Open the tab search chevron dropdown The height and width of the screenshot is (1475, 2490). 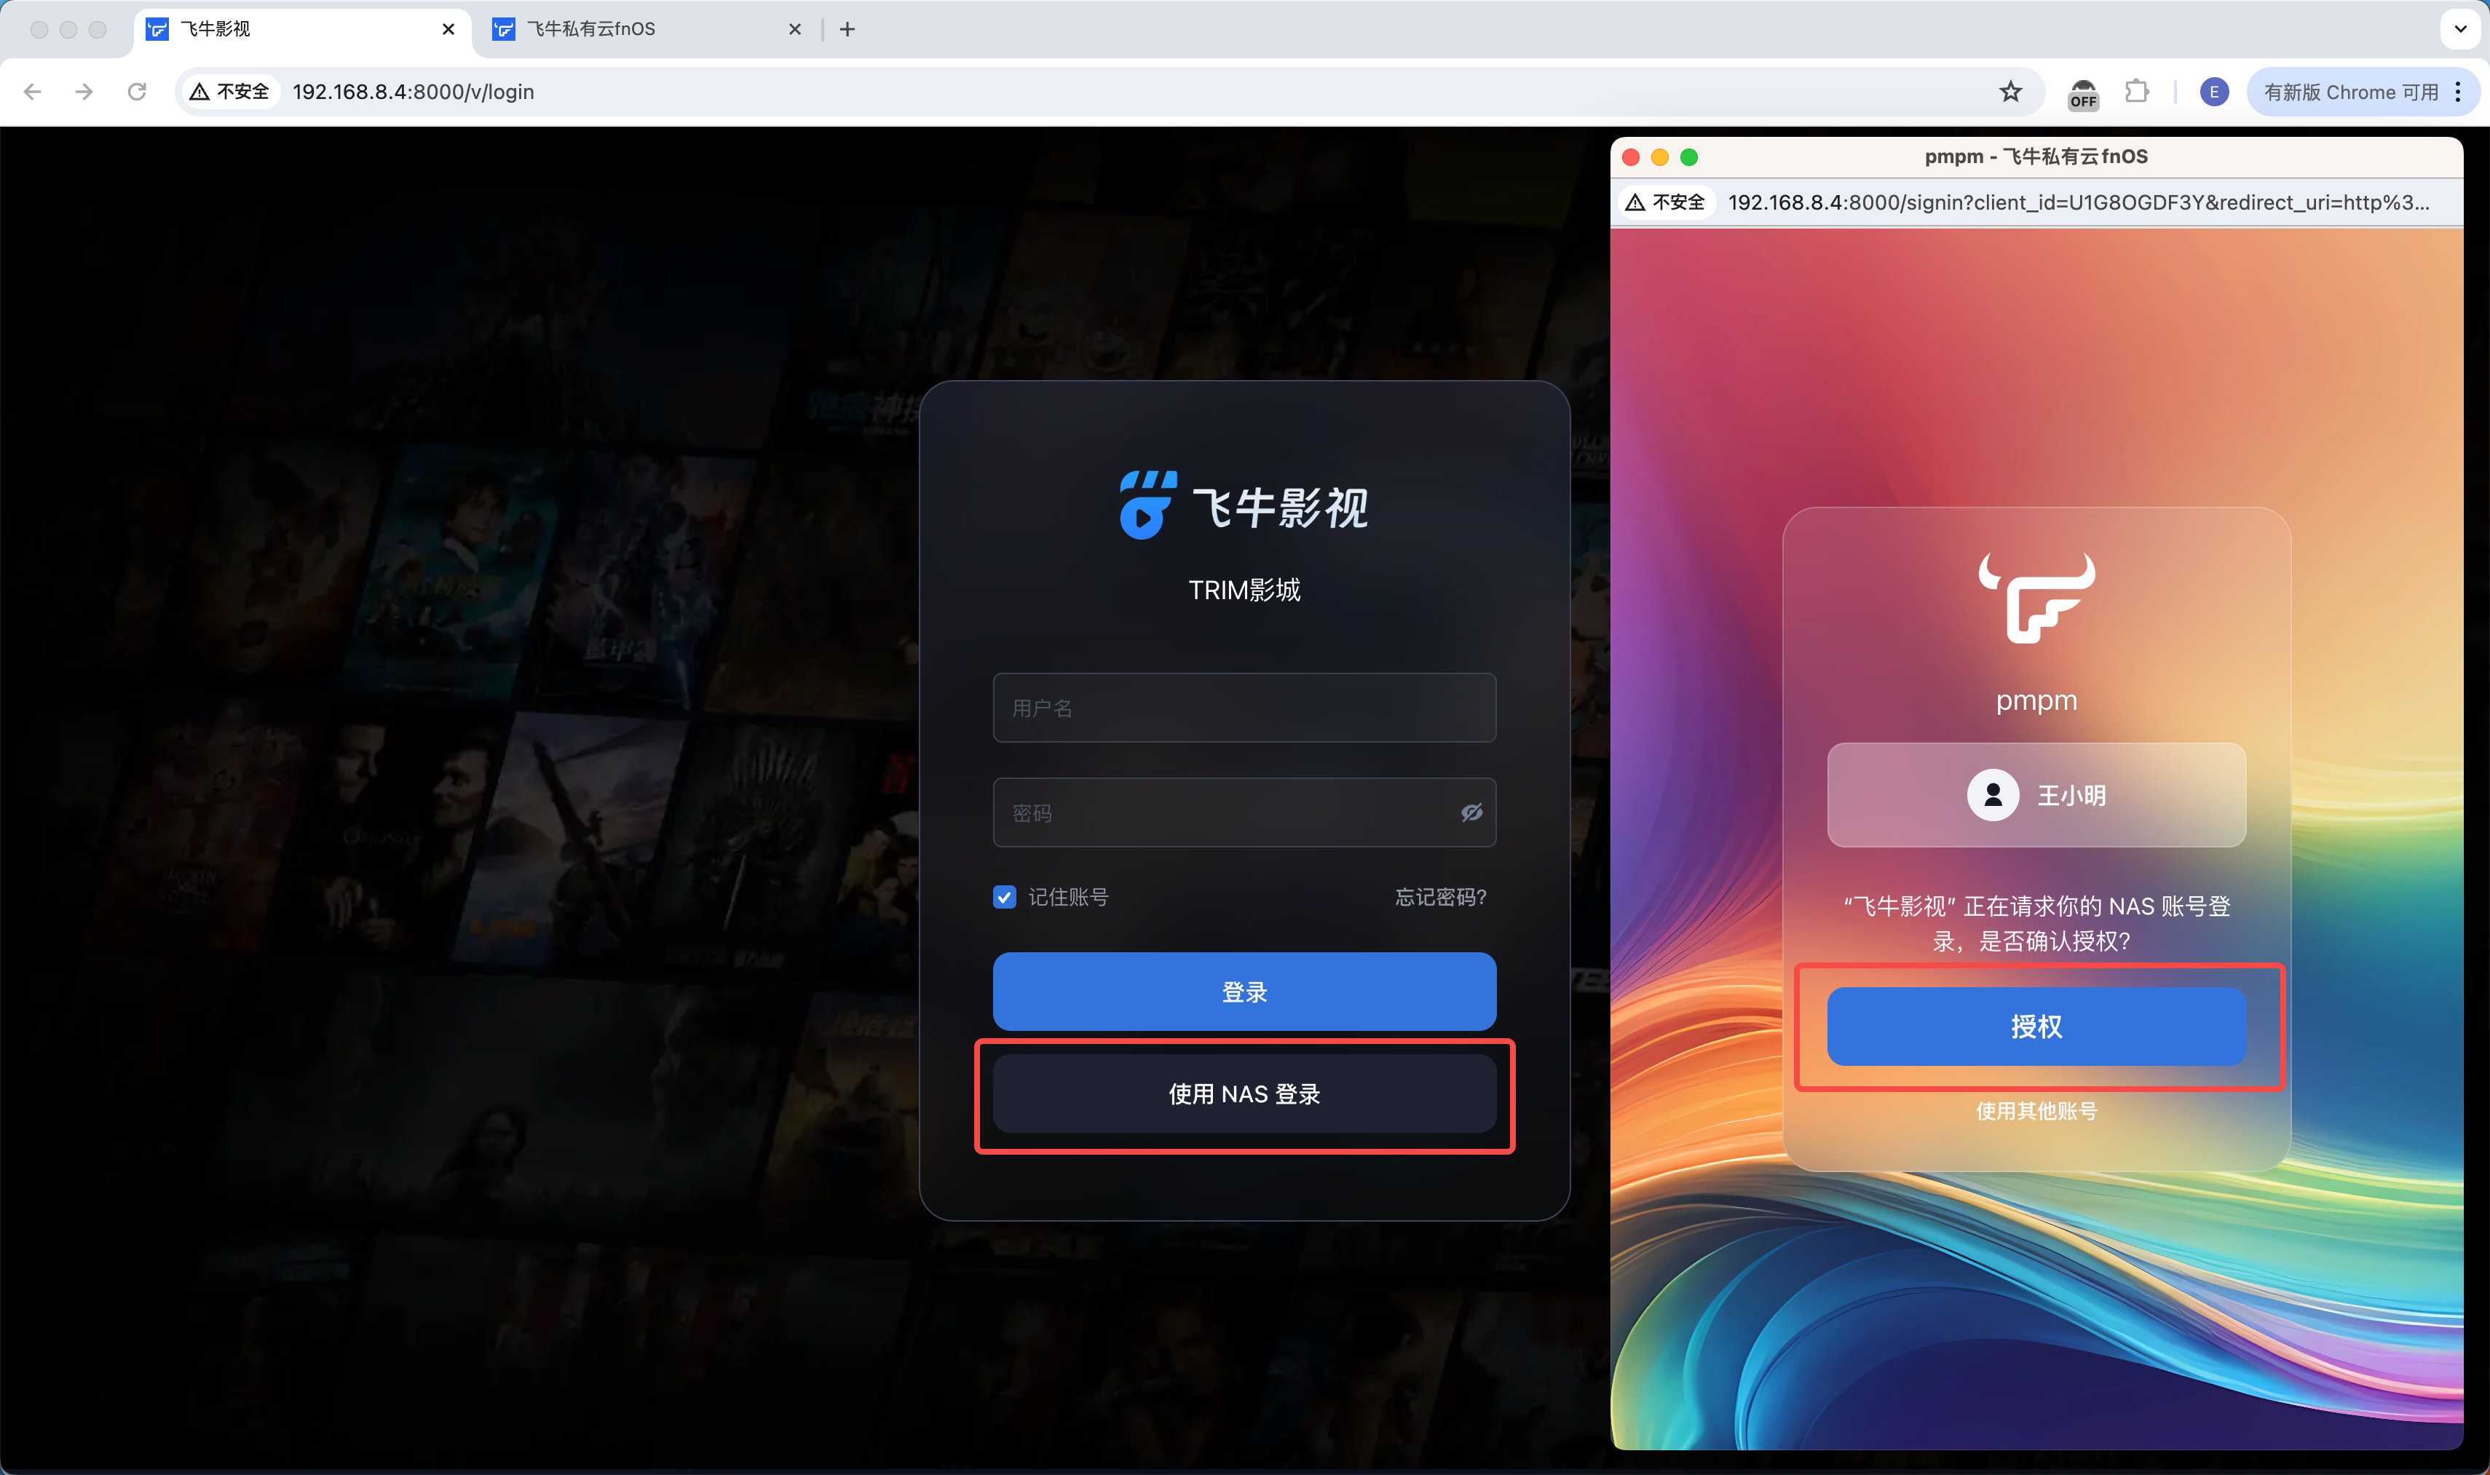pos(2459,29)
